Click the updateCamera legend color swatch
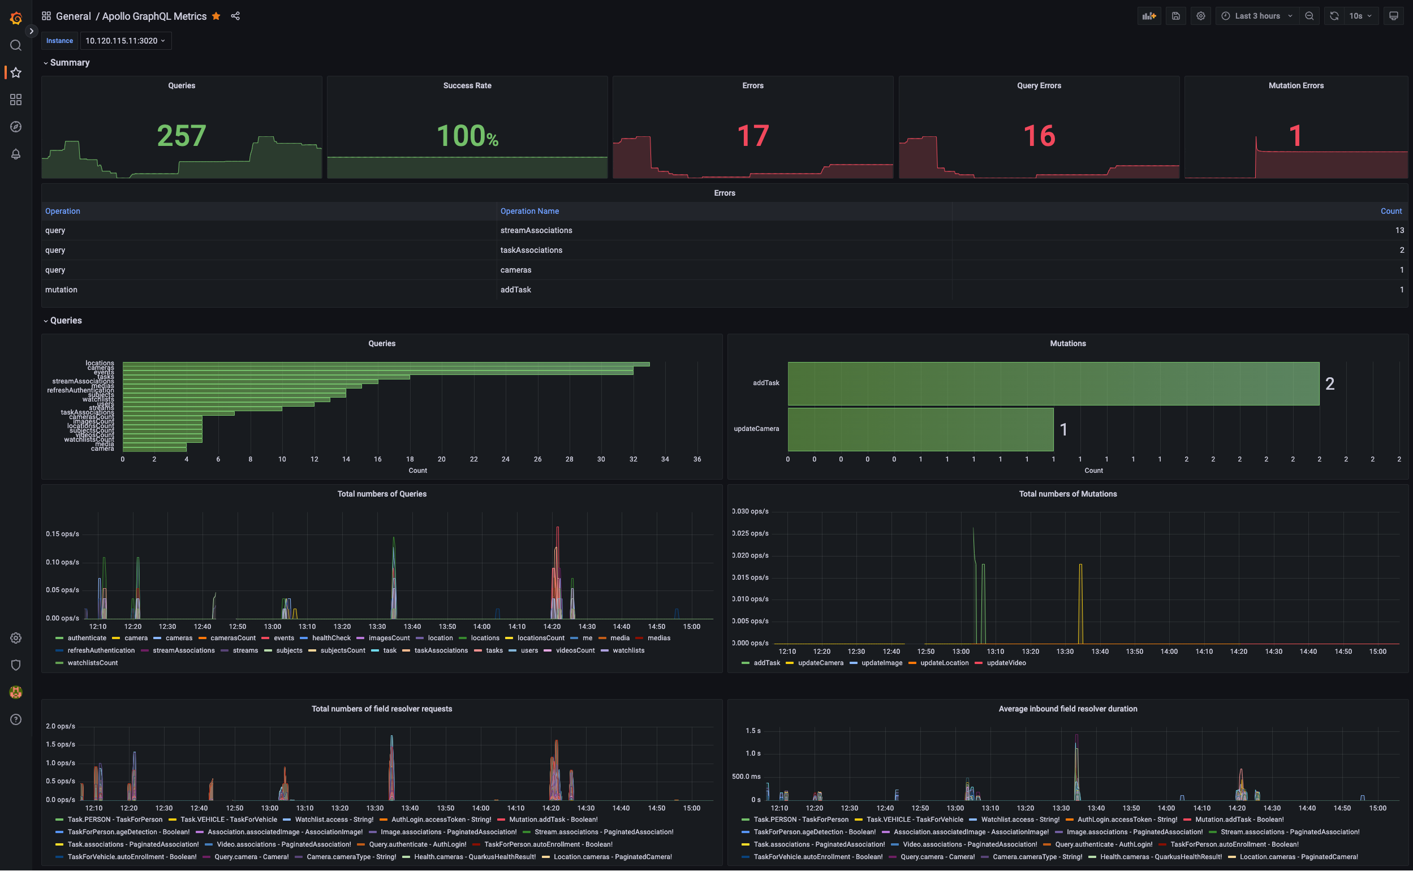Viewport: 1413px width, 871px height. [x=789, y=663]
